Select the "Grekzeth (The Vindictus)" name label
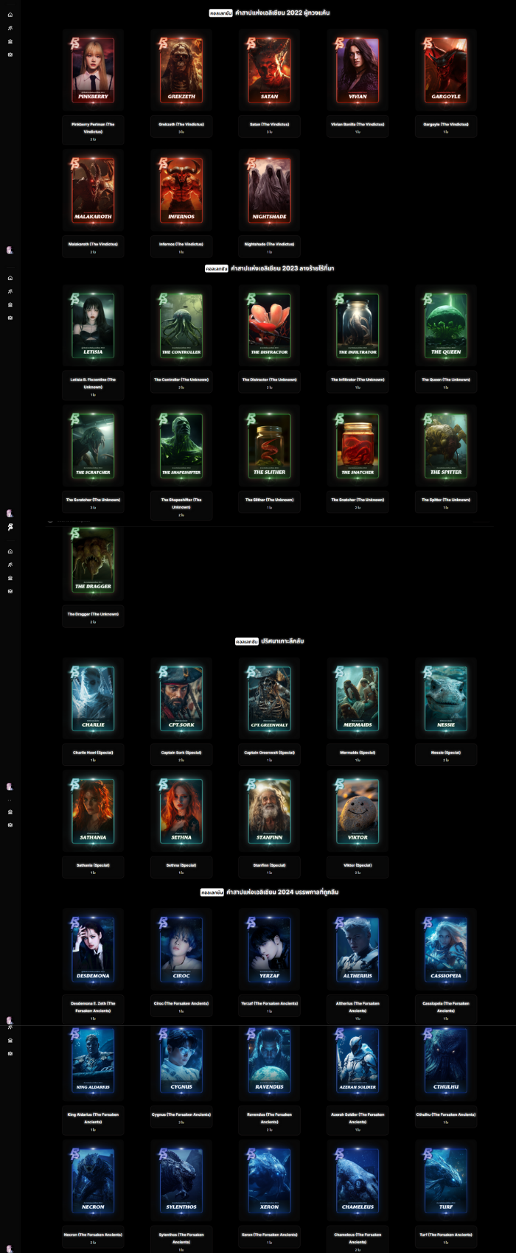The height and width of the screenshot is (1253, 516). click(181, 125)
